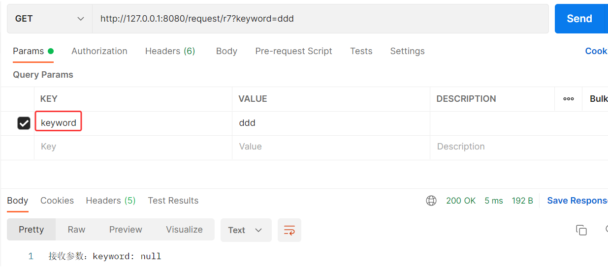This screenshot has height=267, width=608.
Task: Click the request URL input field
Action: coord(320,19)
